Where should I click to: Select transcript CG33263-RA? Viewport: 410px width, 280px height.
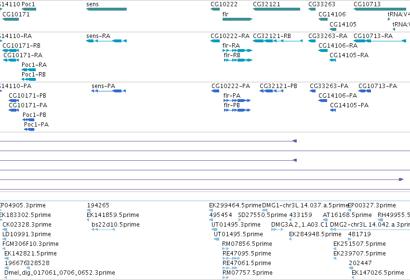(328, 36)
